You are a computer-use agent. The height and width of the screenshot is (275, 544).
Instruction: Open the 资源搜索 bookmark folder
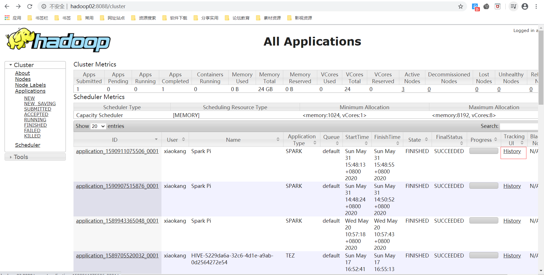144,18
